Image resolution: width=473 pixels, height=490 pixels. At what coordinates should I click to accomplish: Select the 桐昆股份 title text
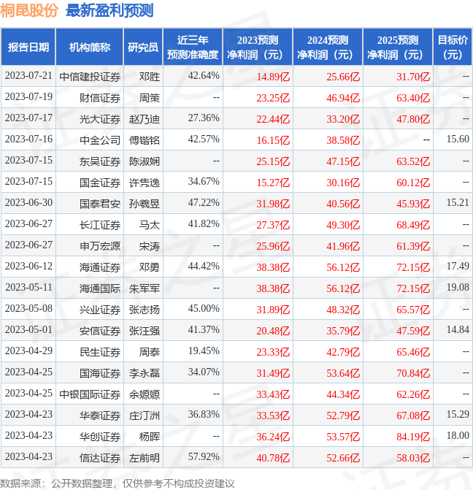(x=29, y=10)
